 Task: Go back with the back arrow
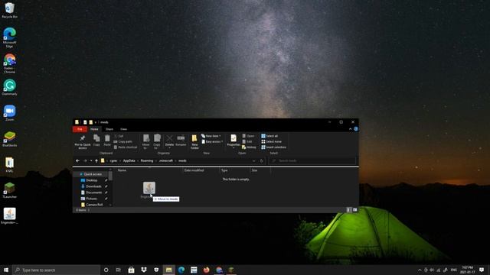77,161
